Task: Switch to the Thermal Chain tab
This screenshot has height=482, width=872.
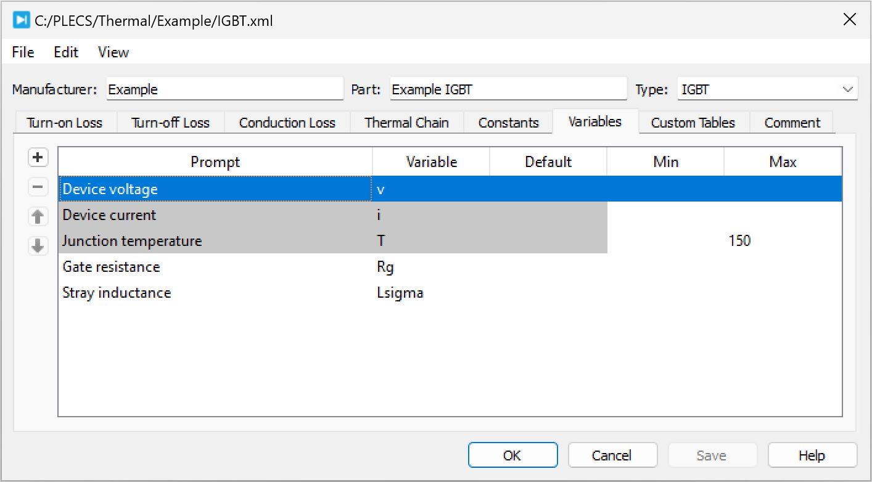Action: [406, 123]
